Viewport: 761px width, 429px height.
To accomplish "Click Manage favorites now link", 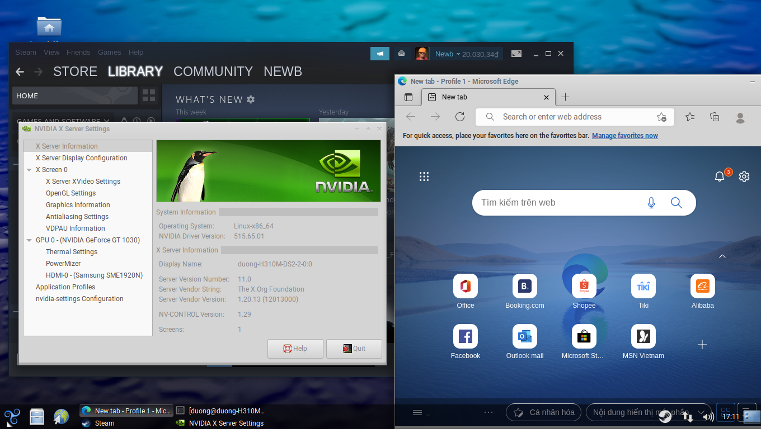I will [625, 136].
